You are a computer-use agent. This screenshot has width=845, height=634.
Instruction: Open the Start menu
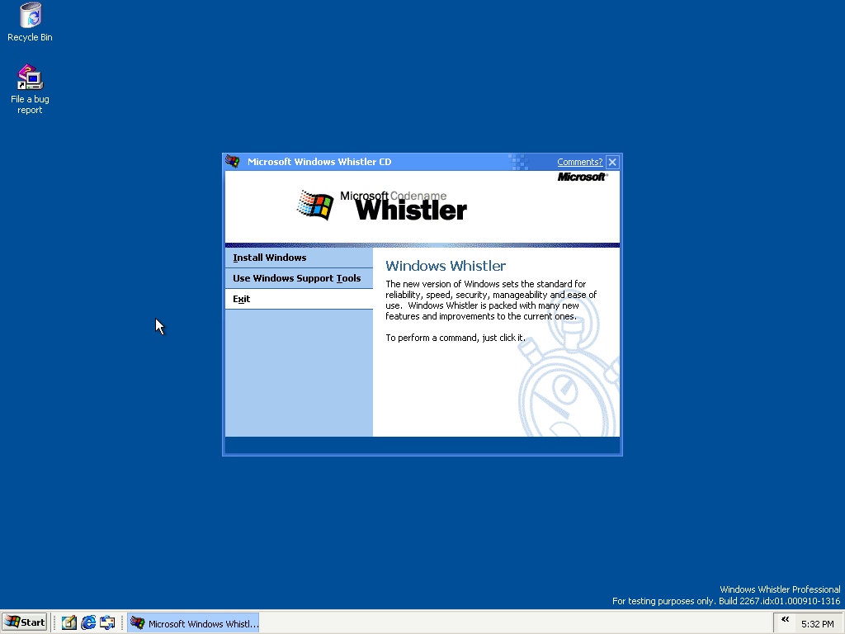click(25, 622)
